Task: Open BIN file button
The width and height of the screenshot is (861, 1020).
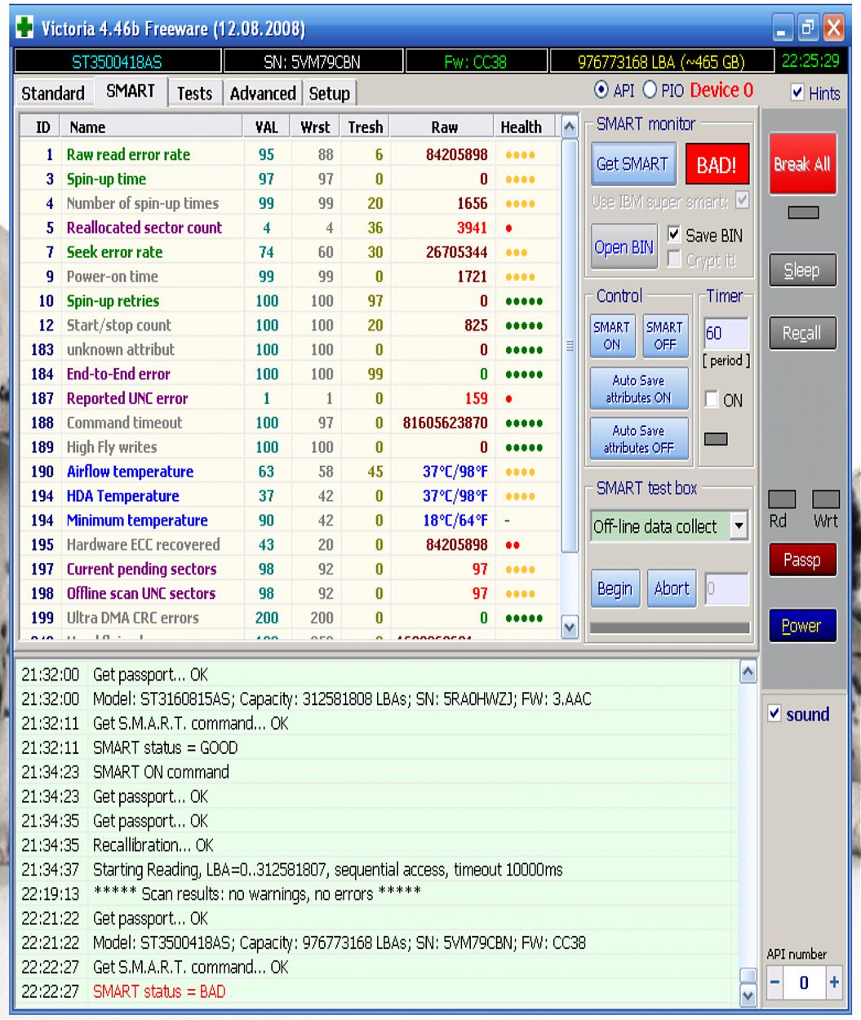Action: (x=624, y=247)
